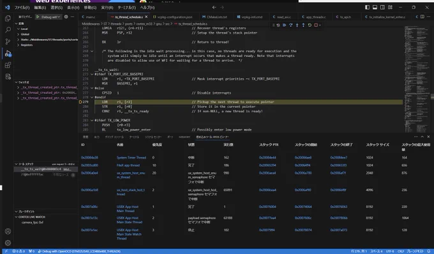
Task: Click the reset device debug toolbar icon
Action: coord(278,25)
